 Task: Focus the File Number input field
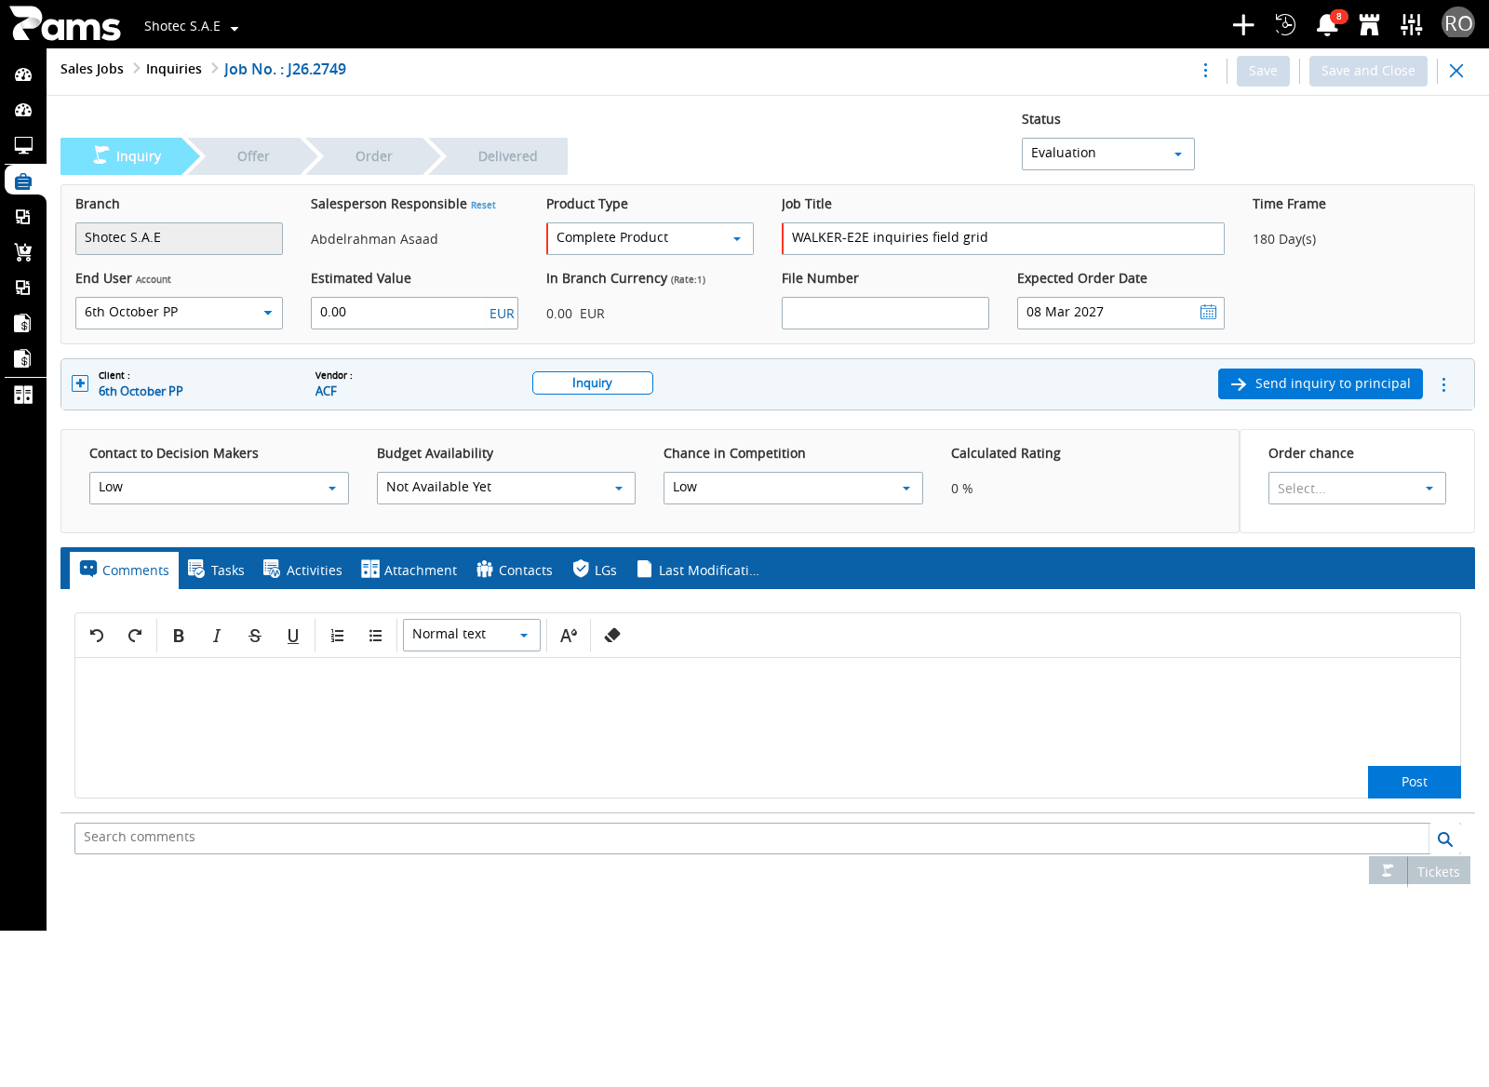(x=885, y=313)
